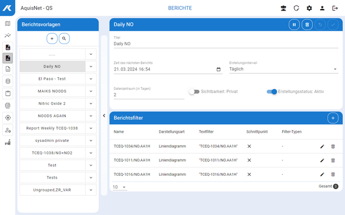This screenshot has height=215, width=345.
Task: Toggle the Erstellungsstatus Aktiv switch
Action: click(272, 92)
